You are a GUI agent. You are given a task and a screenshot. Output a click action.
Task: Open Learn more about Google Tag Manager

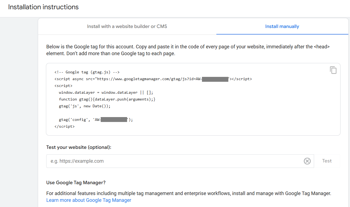88,200
